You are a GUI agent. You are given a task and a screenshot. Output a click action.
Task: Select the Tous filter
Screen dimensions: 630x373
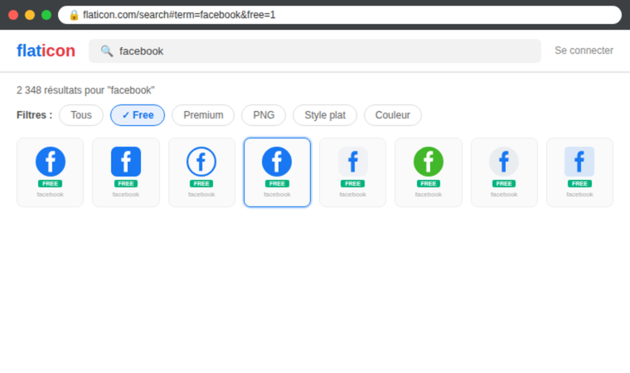81,115
